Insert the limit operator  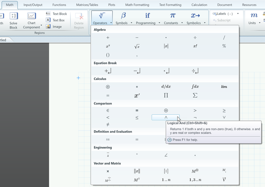pyautogui.click(x=224, y=87)
